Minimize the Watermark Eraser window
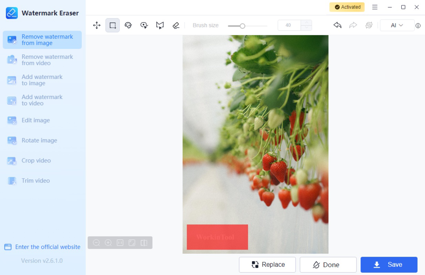The width and height of the screenshot is (425, 275). (x=390, y=7)
